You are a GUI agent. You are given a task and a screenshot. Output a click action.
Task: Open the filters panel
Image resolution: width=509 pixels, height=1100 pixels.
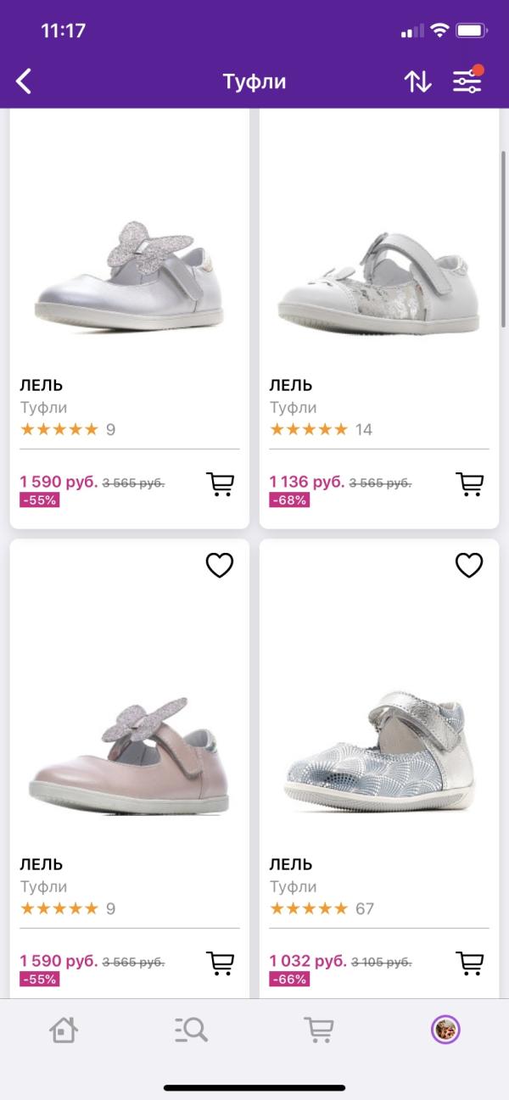(x=467, y=81)
